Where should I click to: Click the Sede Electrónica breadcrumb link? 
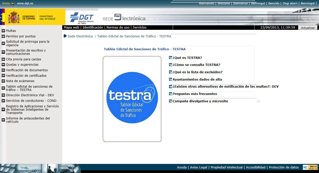click(80, 36)
